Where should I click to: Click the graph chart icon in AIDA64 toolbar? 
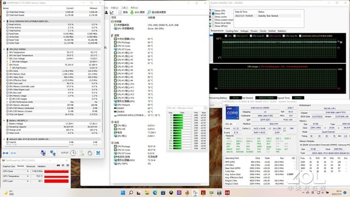(112, 12)
